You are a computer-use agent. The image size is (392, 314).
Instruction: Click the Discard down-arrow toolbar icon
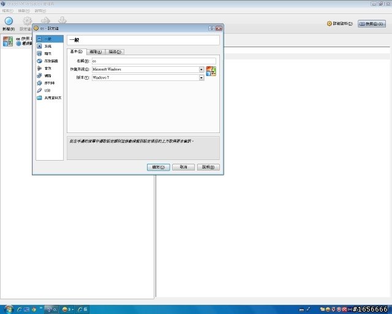point(62,20)
